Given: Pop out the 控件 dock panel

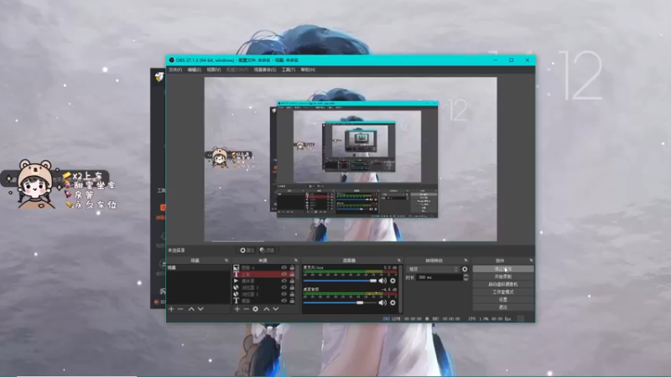Looking at the screenshot, I should pos(531,261).
